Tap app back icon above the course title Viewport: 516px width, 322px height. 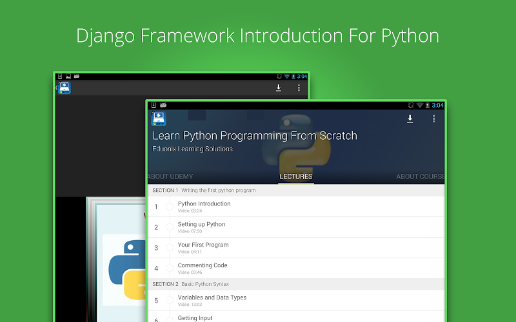tap(158, 119)
